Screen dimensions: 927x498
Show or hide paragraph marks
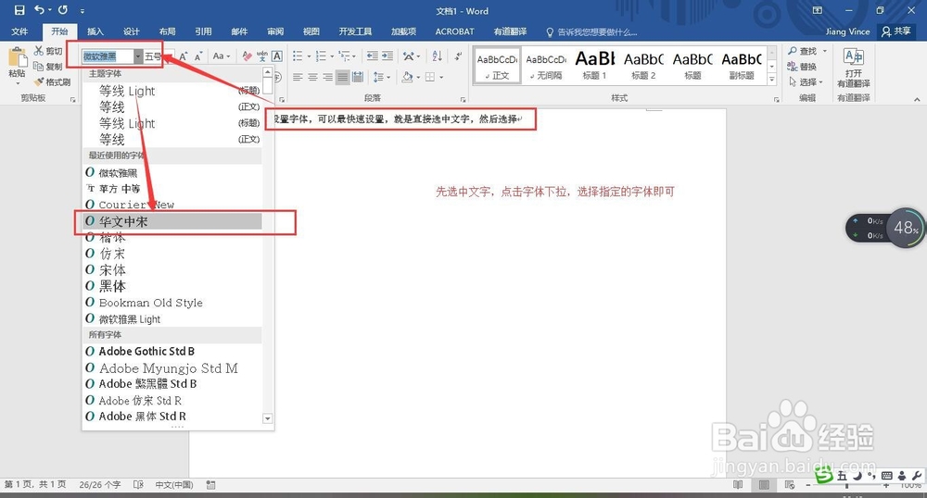point(458,56)
